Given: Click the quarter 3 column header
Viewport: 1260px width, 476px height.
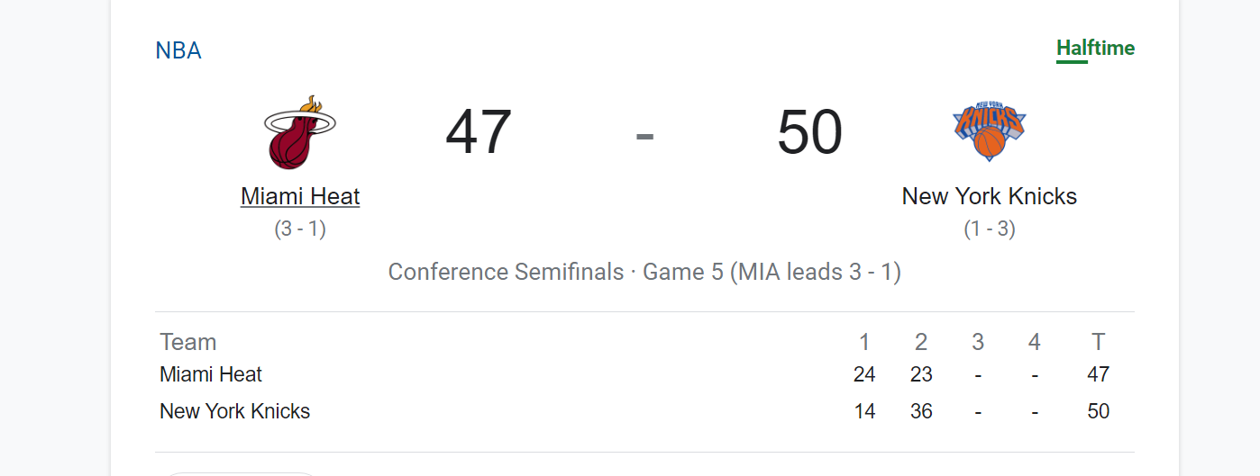Looking at the screenshot, I should click(x=978, y=342).
